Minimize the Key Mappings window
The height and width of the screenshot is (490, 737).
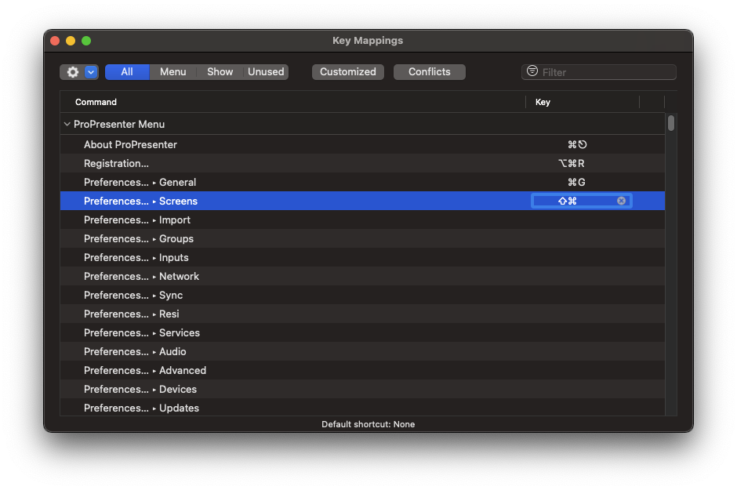[71, 41]
